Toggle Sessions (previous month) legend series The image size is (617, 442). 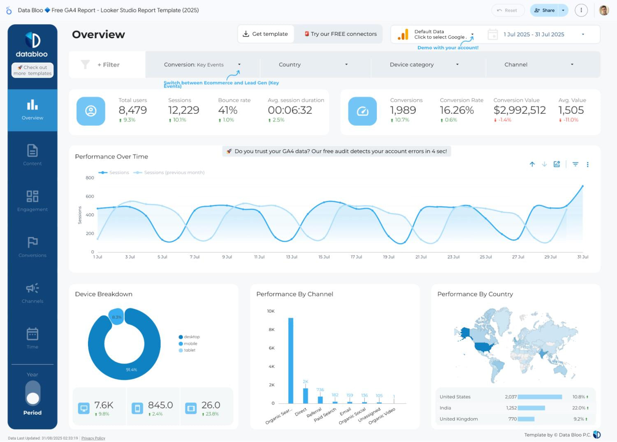[174, 173]
